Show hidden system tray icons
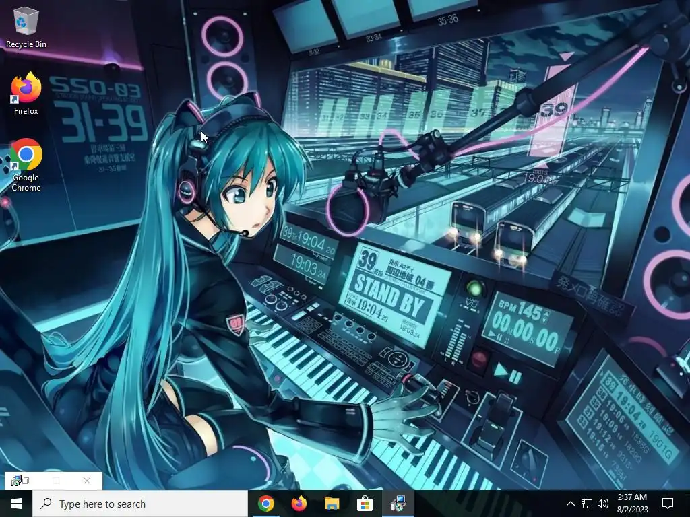Viewport: 690px width, 517px height. click(570, 504)
